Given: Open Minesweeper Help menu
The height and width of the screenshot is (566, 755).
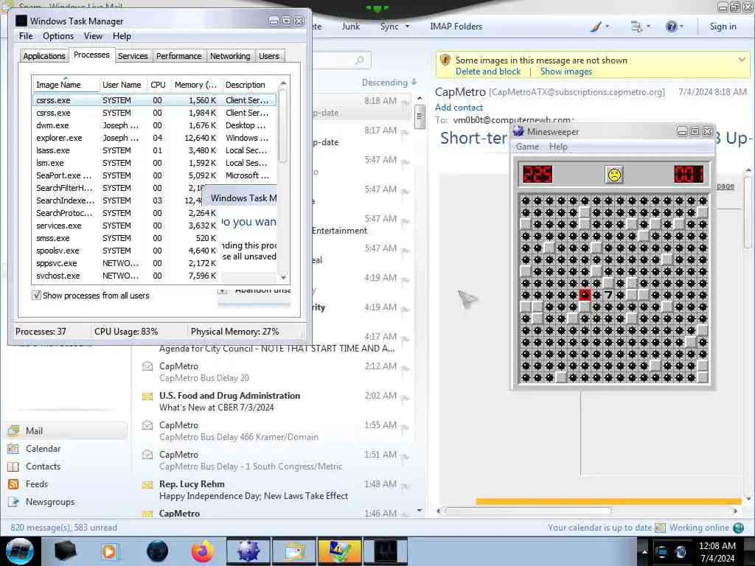Looking at the screenshot, I should [558, 147].
